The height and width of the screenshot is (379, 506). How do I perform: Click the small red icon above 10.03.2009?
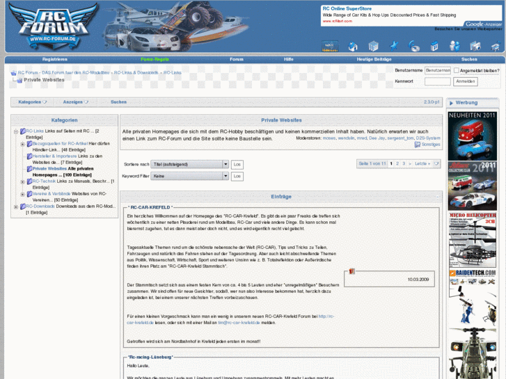pos(351,271)
